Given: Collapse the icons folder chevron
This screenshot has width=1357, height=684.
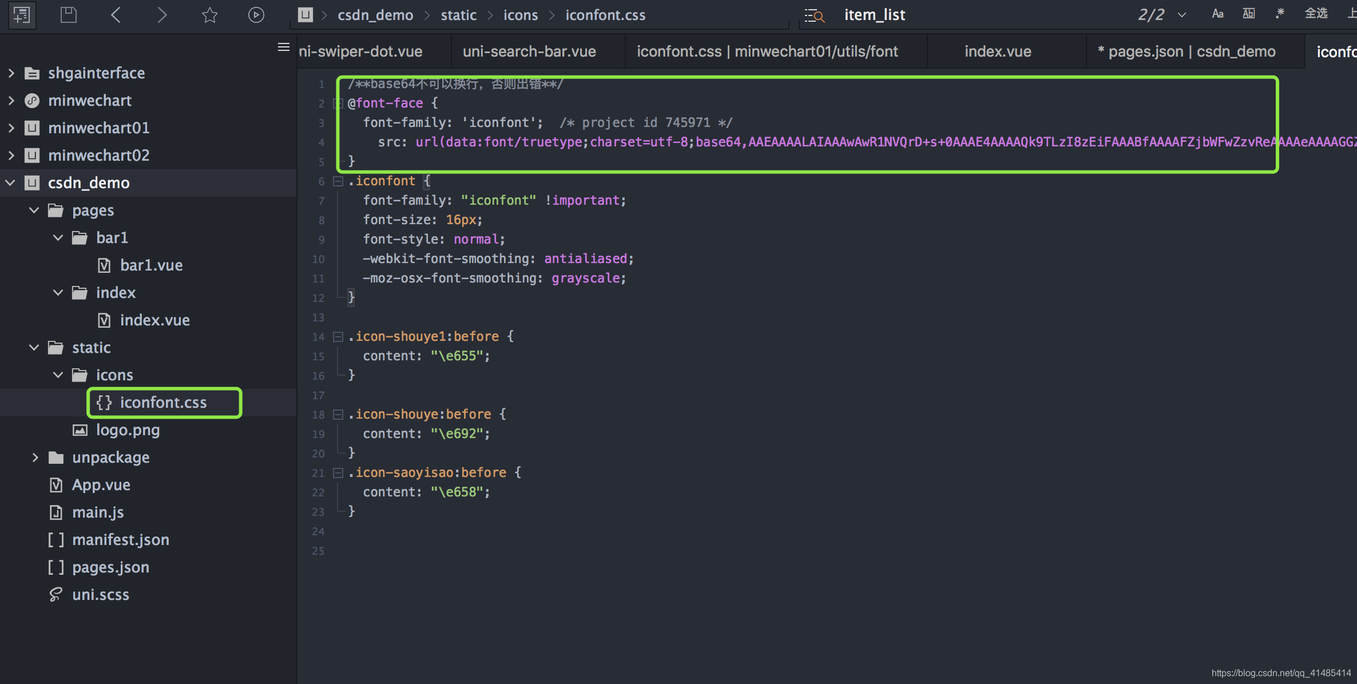Looking at the screenshot, I should (58, 375).
